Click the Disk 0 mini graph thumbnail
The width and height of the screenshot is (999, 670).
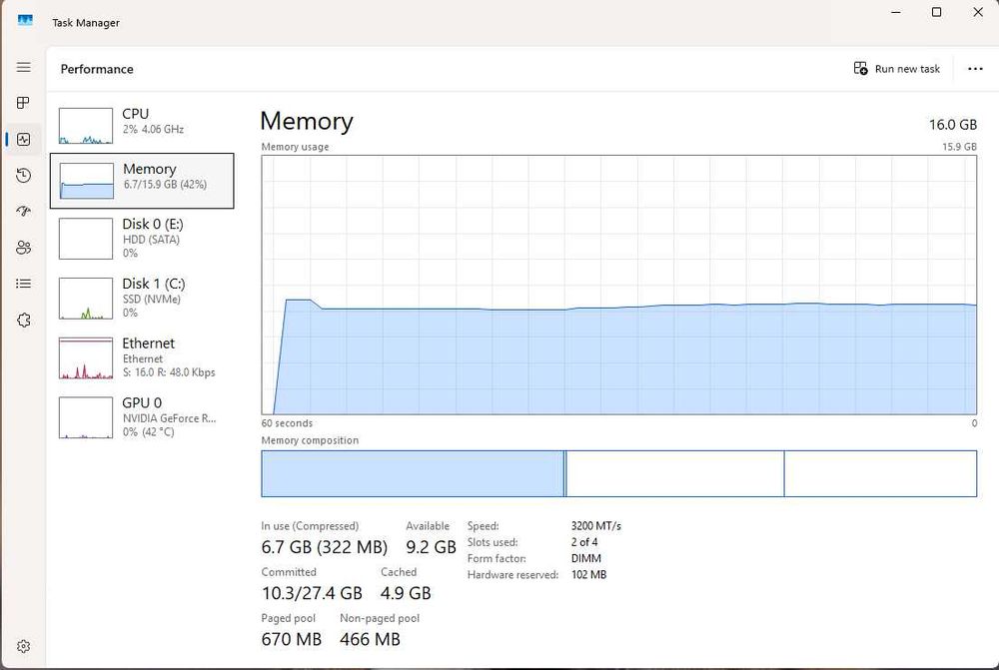86,239
